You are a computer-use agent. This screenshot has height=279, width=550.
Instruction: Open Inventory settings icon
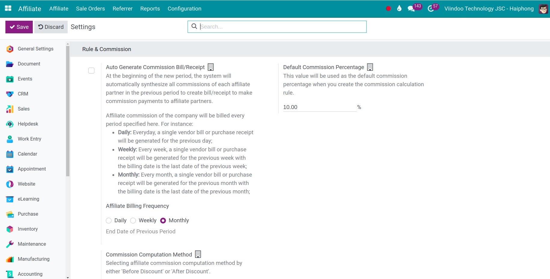(x=10, y=229)
